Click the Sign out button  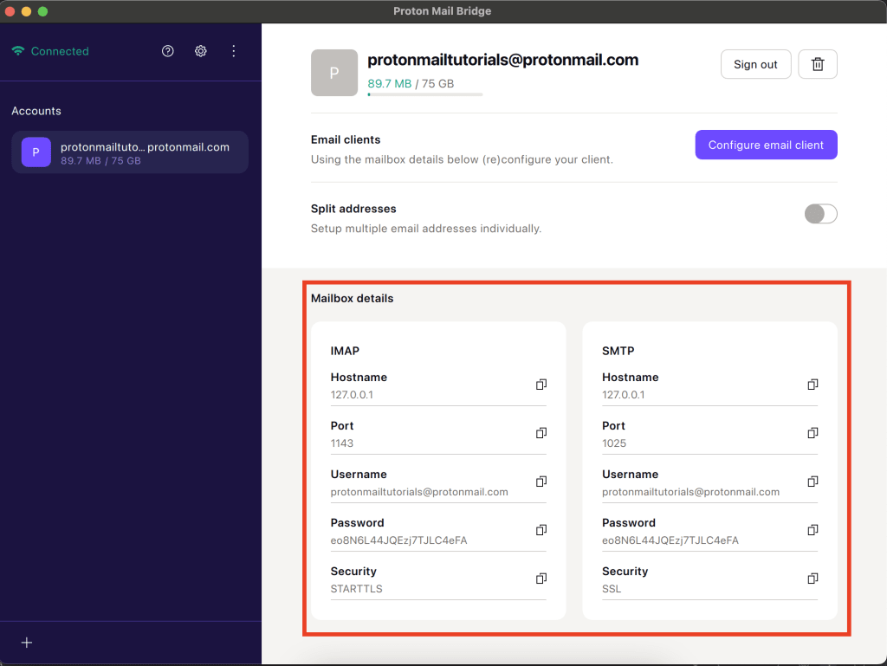755,64
